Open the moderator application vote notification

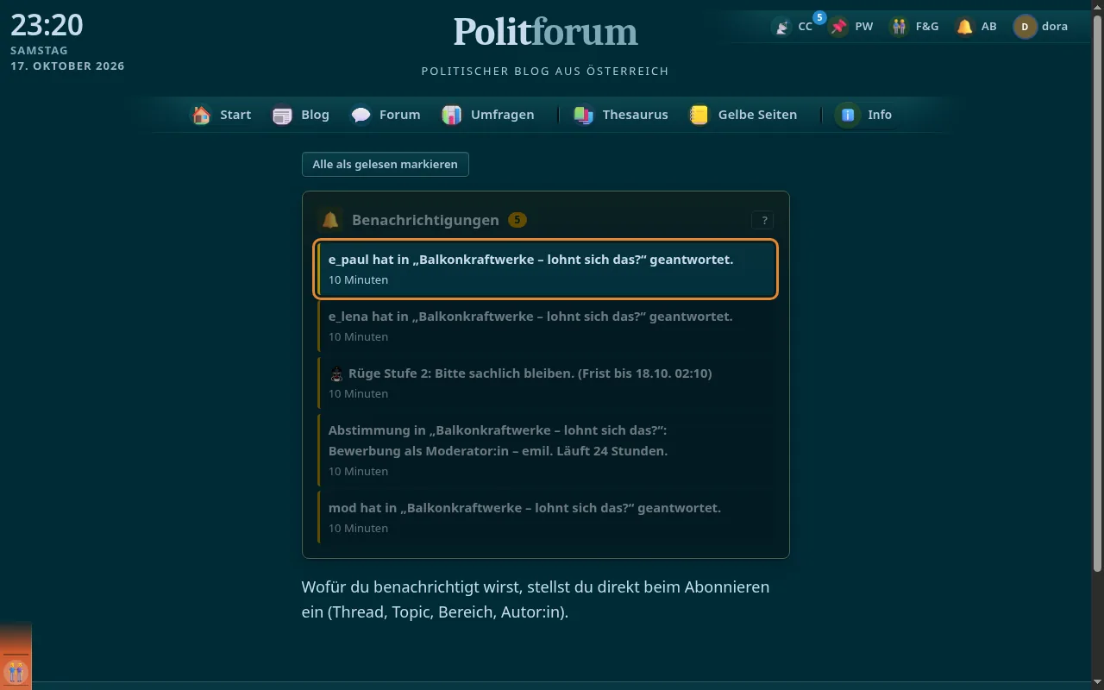tap(546, 450)
